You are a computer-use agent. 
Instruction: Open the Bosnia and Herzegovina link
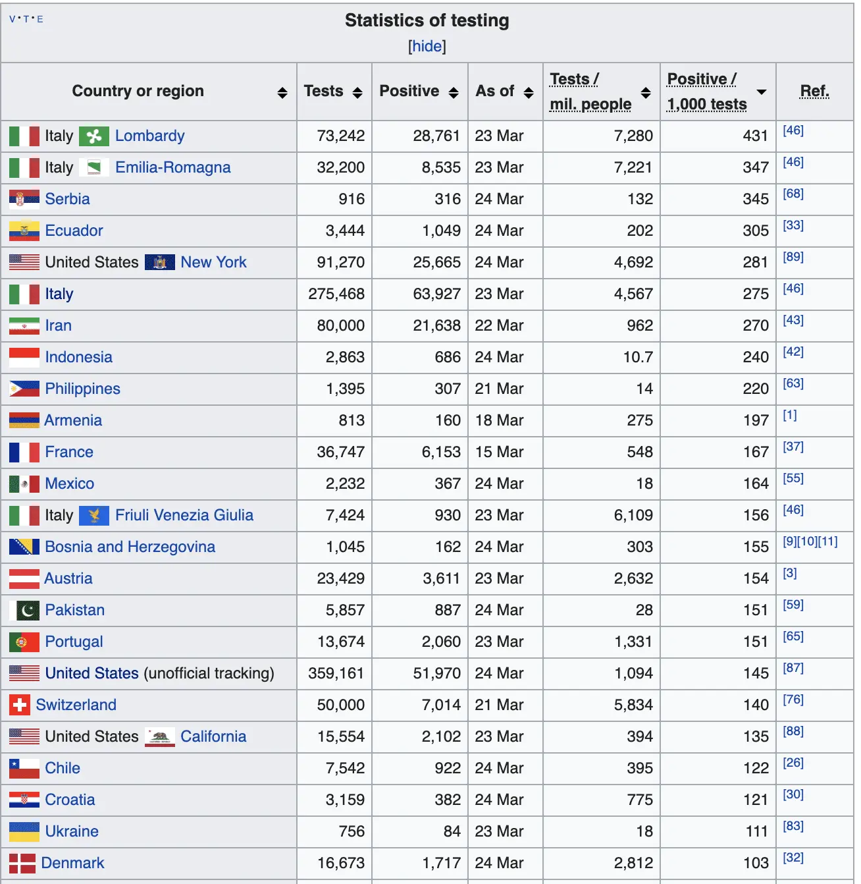point(130,547)
